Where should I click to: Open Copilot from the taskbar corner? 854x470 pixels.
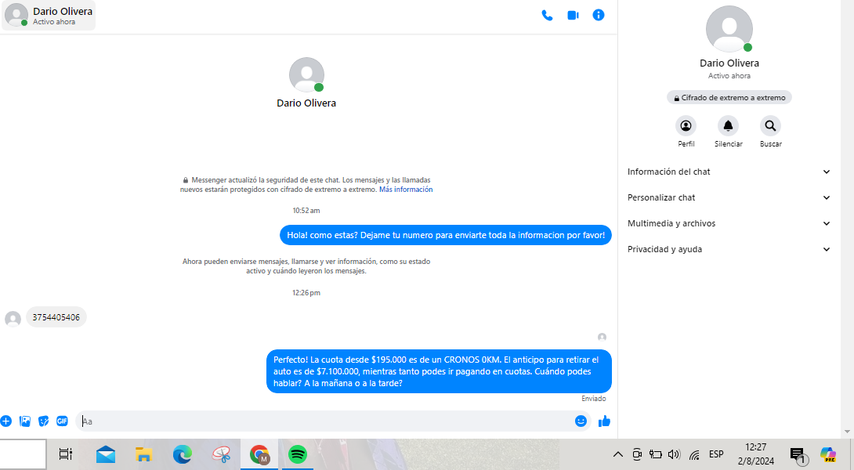[828, 454]
